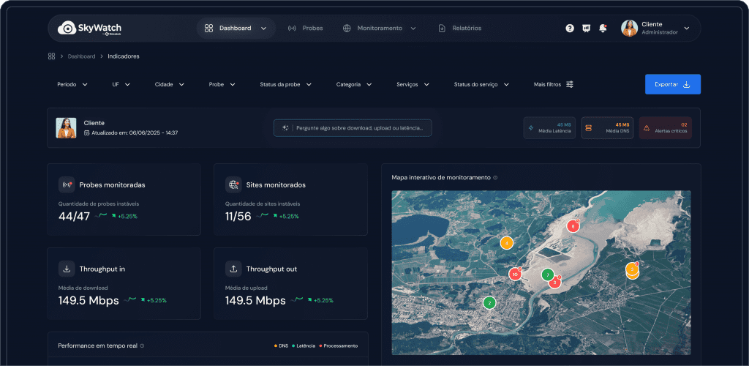Viewport: 749px width, 366px height.
Task: Click the Sites monitorados globe icon
Action: (233, 185)
